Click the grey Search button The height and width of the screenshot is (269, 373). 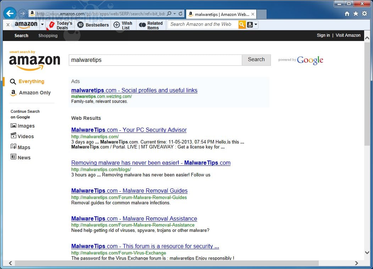point(256,60)
